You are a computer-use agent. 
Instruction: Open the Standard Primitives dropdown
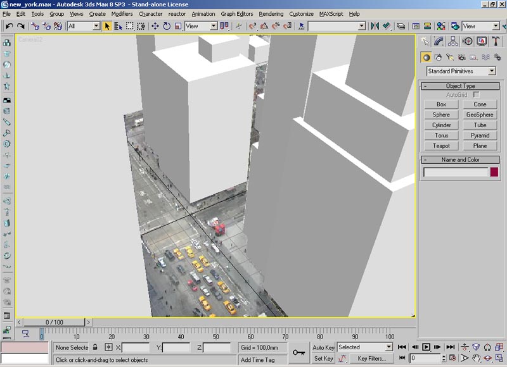pyautogui.click(x=492, y=72)
